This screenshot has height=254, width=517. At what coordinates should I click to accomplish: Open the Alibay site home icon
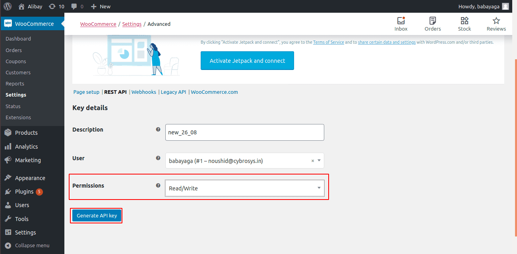click(x=21, y=6)
